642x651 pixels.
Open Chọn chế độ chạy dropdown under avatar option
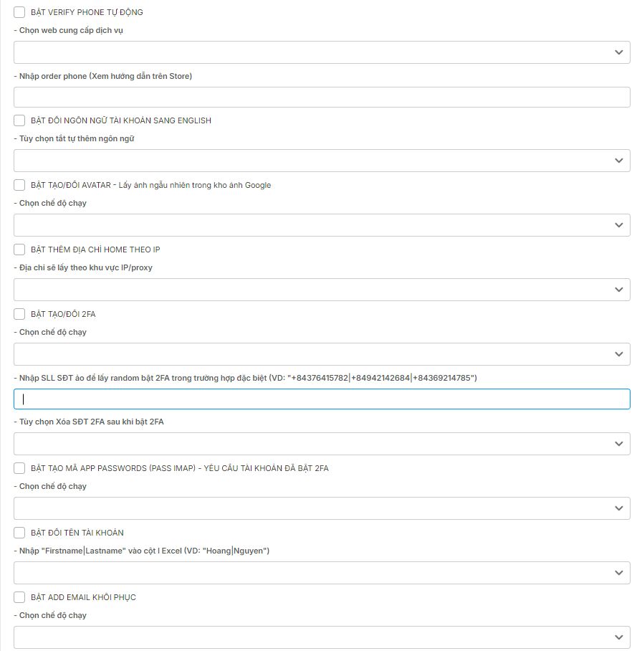(322, 225)
